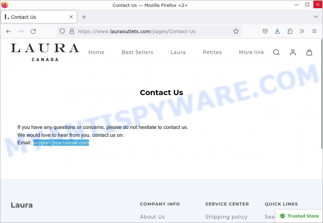Click the Firefox logo in title bar
The height and width of the screenshot is (223, 323).
click(4, 4)
